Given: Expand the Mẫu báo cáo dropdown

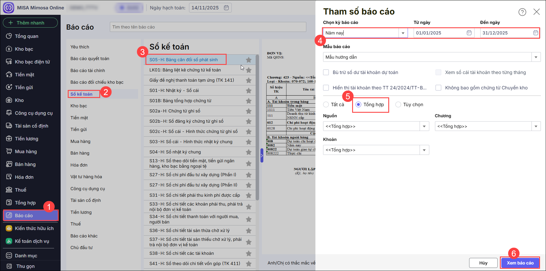Looking at the screenshot, I should (x=536, y=57).
